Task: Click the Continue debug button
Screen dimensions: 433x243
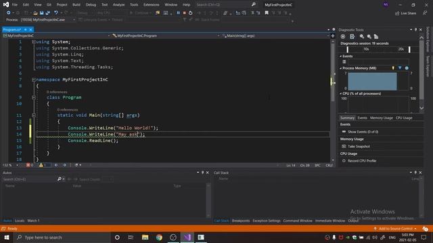Action: pos(141,13)
